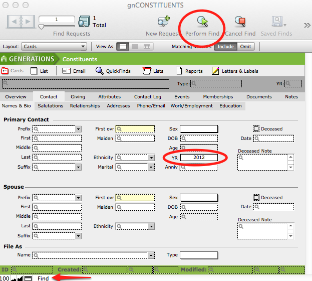Open the Saved Finds icon menu
The height and width of the screenshot is (281, 312).
(277, 22)
